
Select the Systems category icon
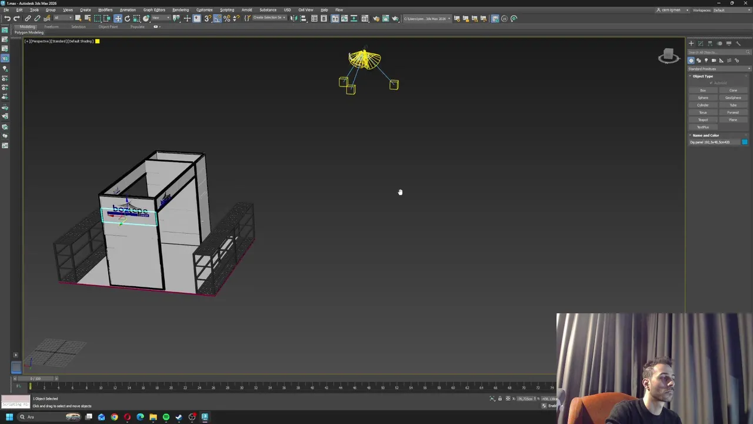[x=737, y=60]
